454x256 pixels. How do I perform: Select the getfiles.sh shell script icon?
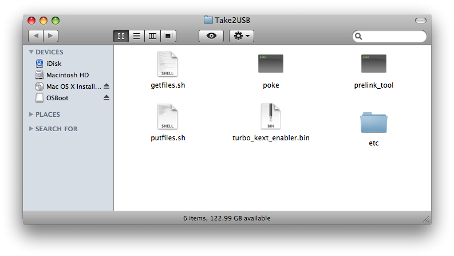pos(168,64)
